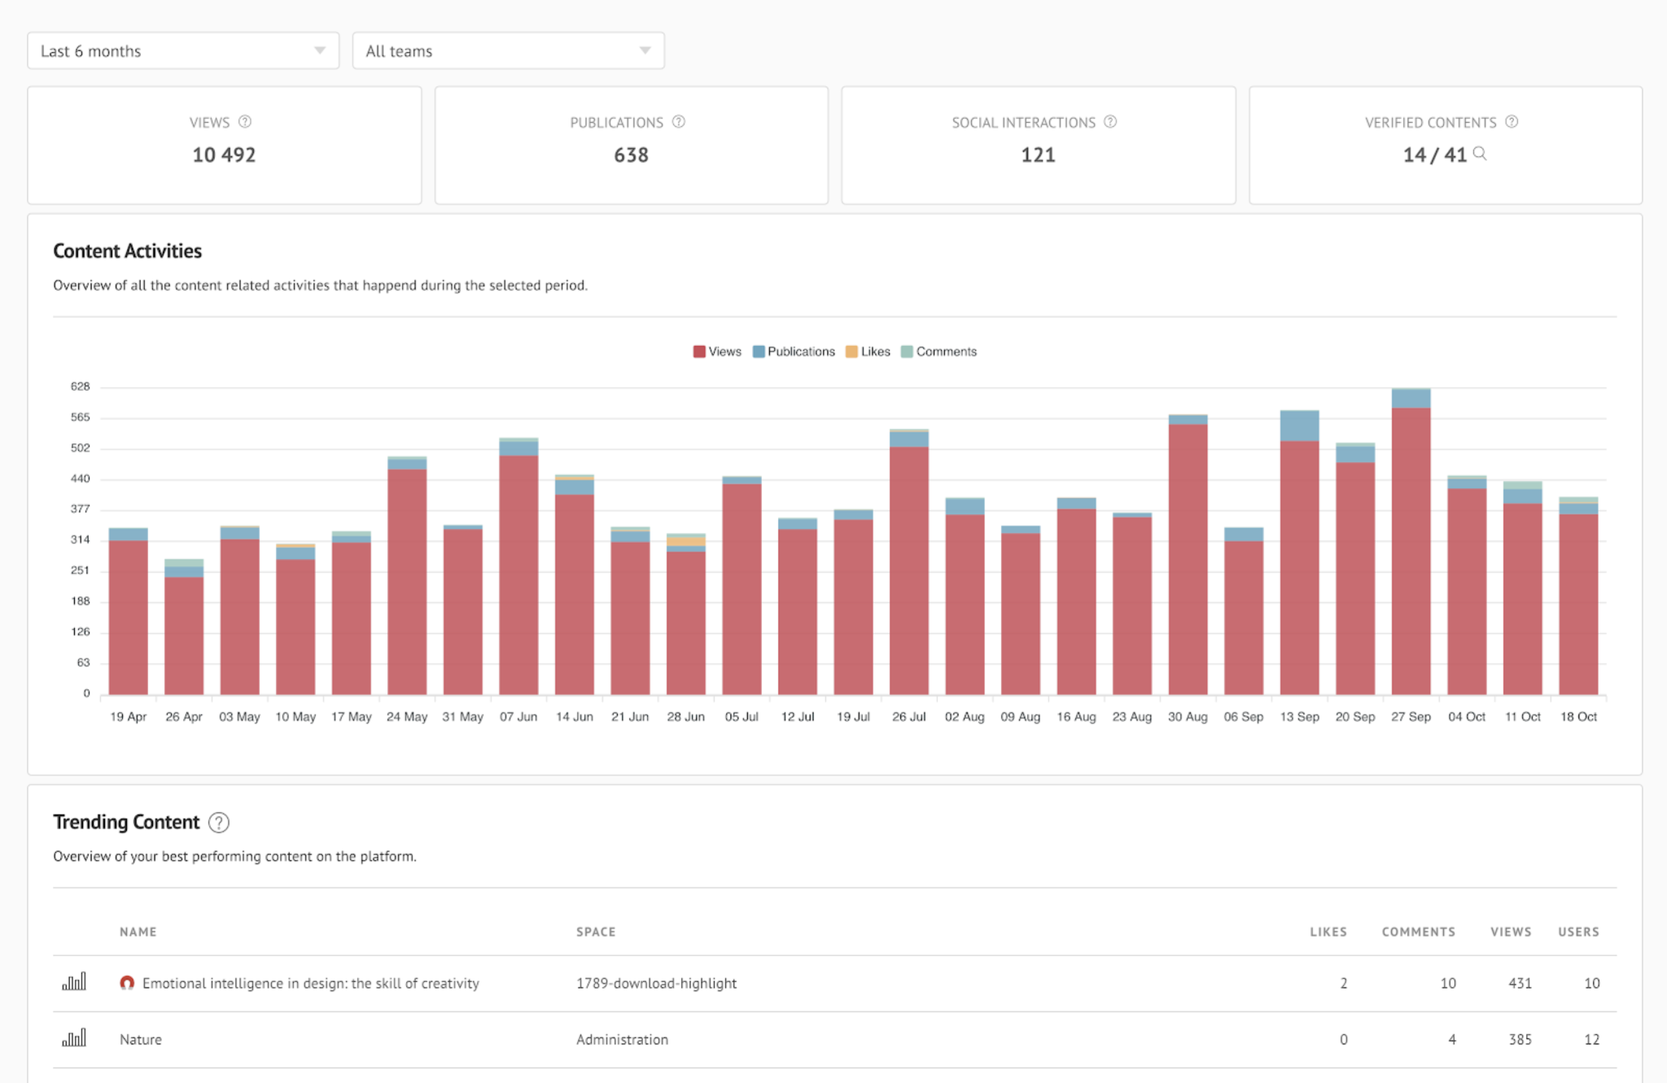Open Emotional intelligence in design content

310,982
